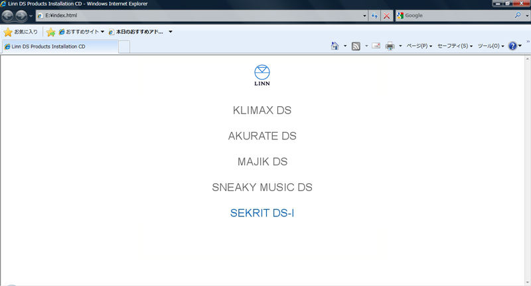Open the Favorites (お気に入り) star button
This screenshot has width=531, height=286.
click(x=21, y=32)
